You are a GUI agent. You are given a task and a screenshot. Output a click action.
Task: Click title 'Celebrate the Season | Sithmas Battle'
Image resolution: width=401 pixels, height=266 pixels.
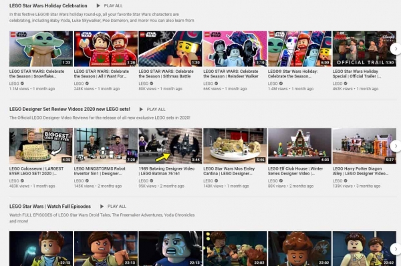tap(166, 74)
